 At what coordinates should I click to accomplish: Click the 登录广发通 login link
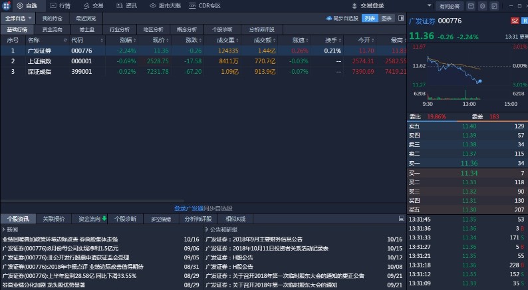pos(189,208)
